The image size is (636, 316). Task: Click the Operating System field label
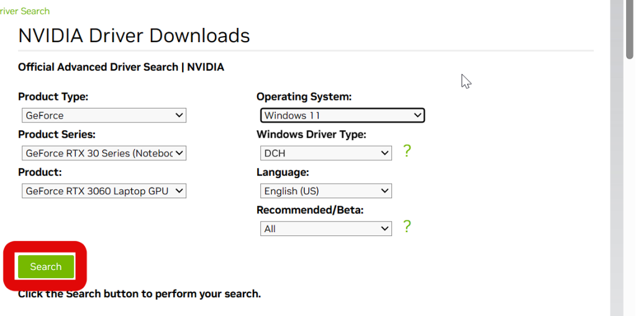click(304, 97)
